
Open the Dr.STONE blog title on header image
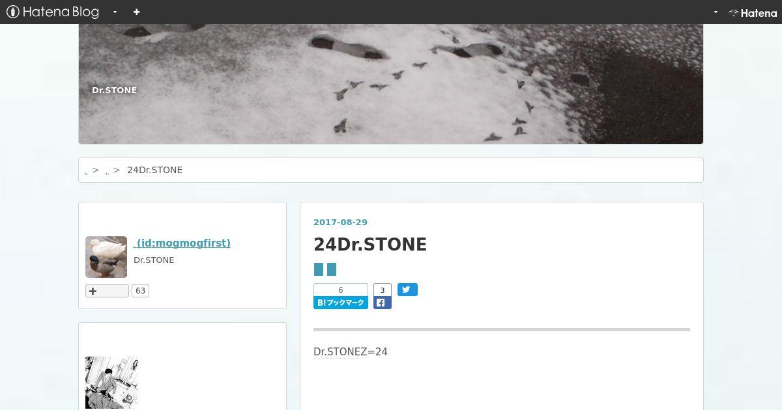pyautogui.click(x=114, y=90)
